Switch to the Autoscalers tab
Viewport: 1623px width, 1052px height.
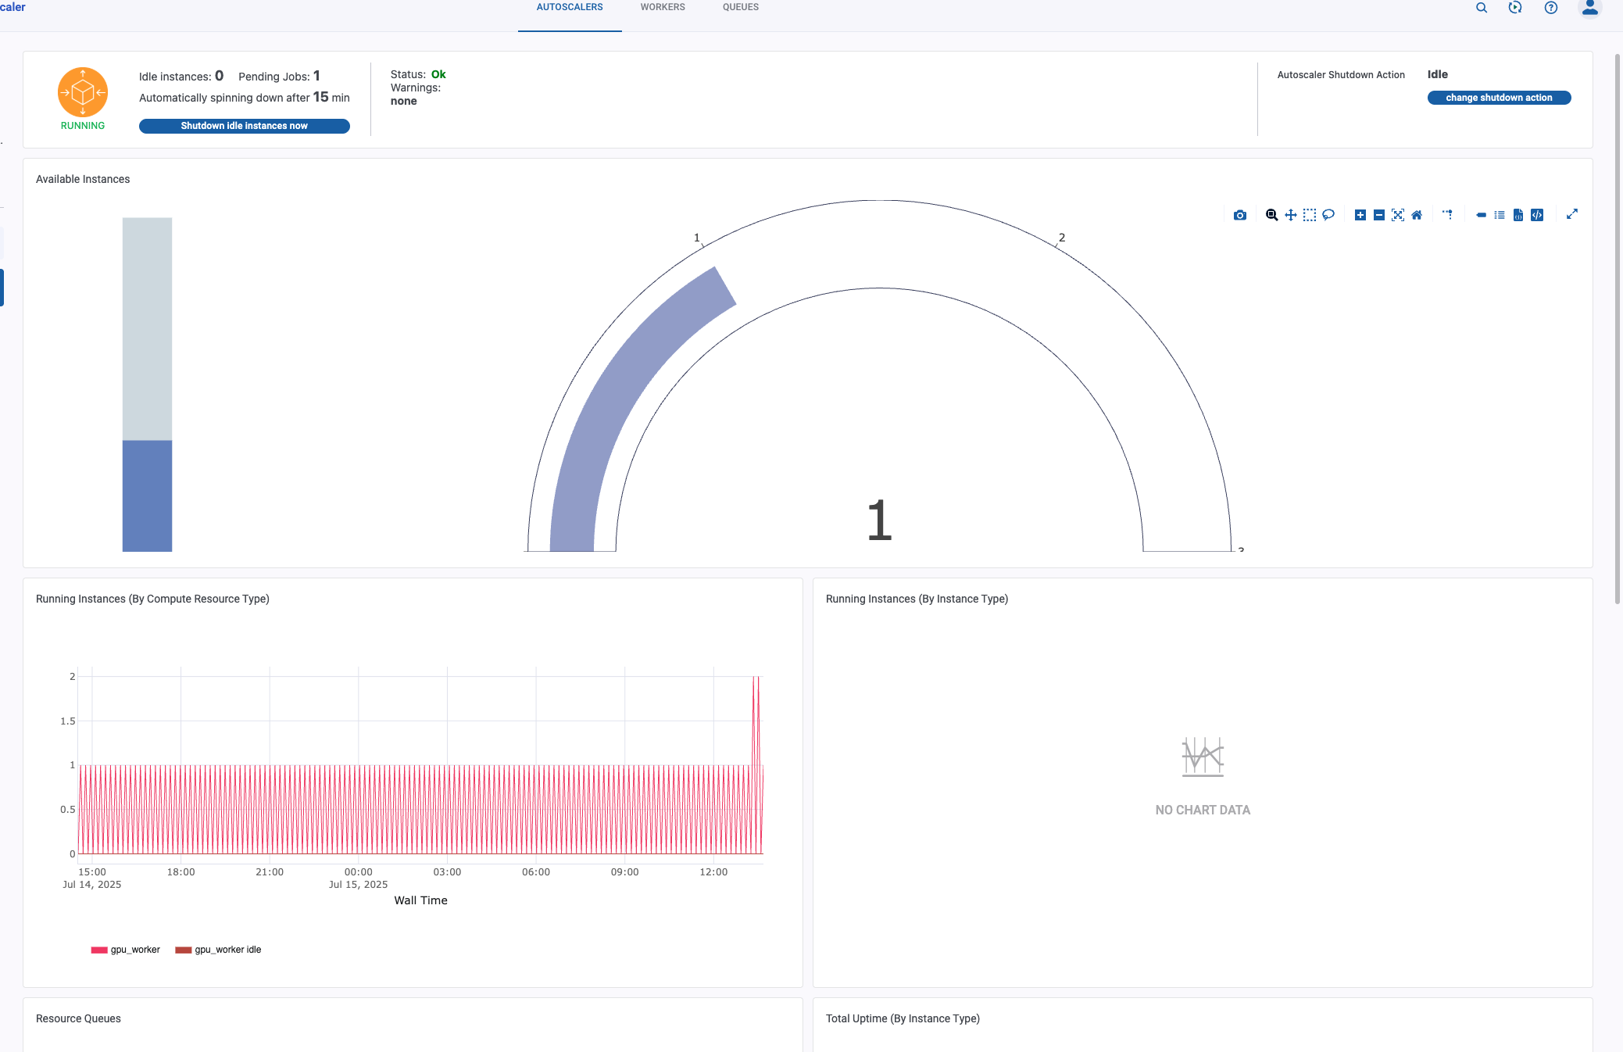[x=570, y=7]
